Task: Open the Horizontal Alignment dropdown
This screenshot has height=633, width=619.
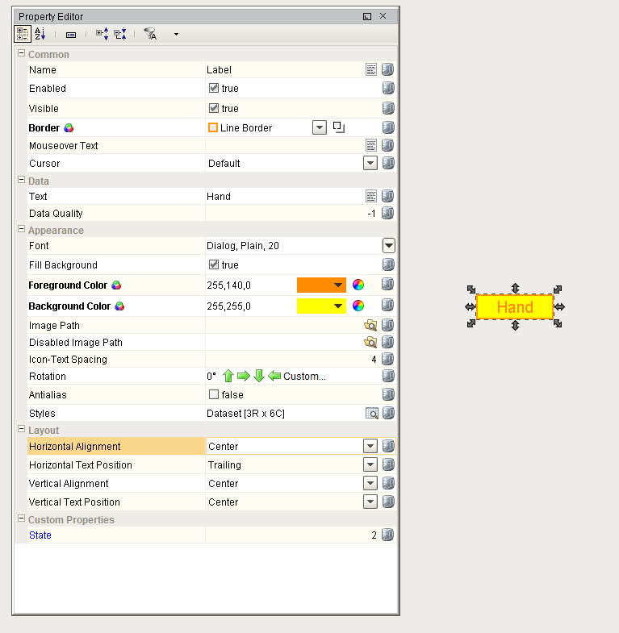Action: pyautogui.click(x=370, y=447)
